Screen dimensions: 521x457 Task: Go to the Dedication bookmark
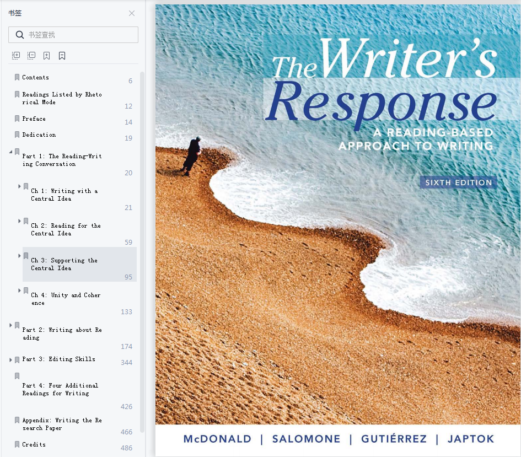click(39, 135)
